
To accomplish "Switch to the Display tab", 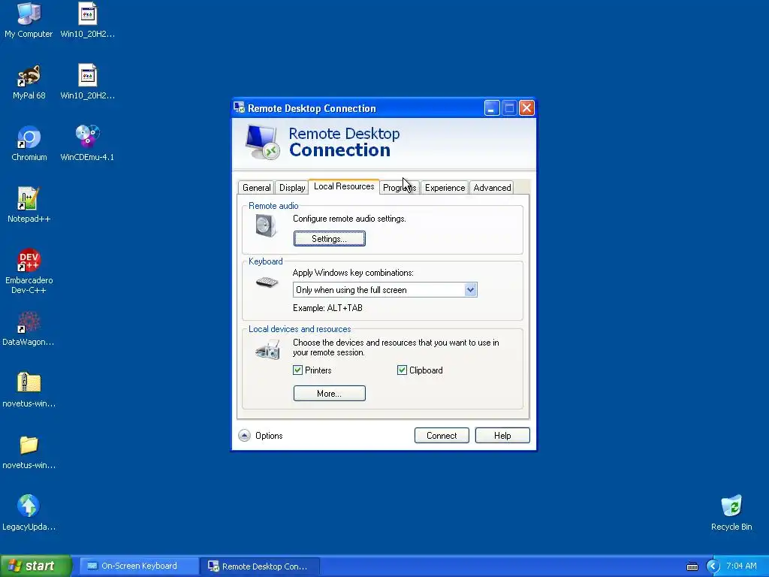I will click(x=292, y=188).
